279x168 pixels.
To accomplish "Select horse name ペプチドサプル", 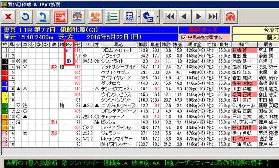I will click(115, 72).
